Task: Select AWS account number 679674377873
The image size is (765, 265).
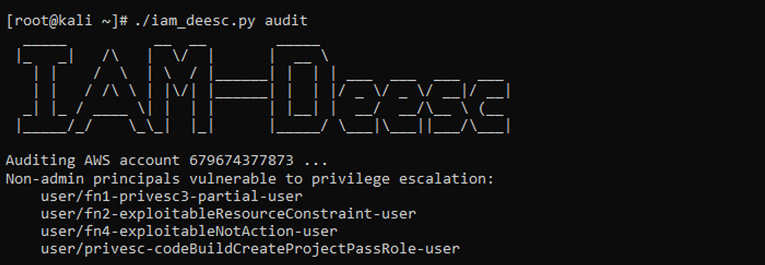Action: pos(241,161)
